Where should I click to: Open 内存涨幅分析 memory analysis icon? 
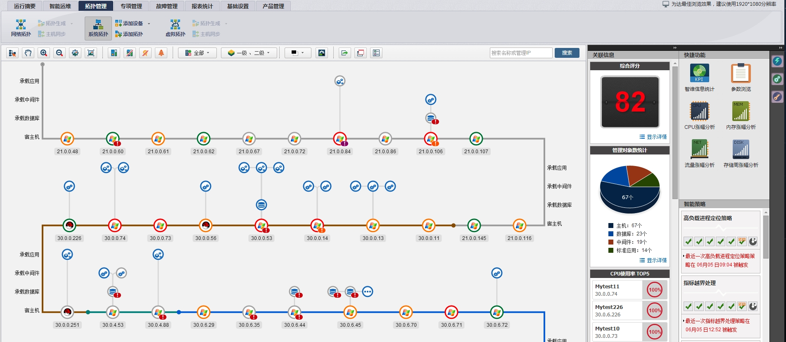point(741,112)
